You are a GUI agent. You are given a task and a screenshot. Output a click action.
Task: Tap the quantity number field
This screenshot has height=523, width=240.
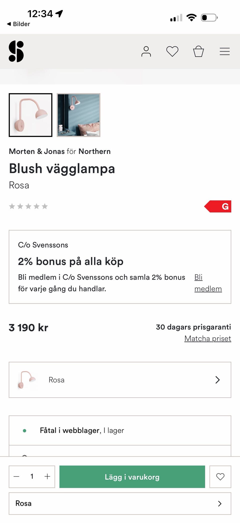pos(32,476)
